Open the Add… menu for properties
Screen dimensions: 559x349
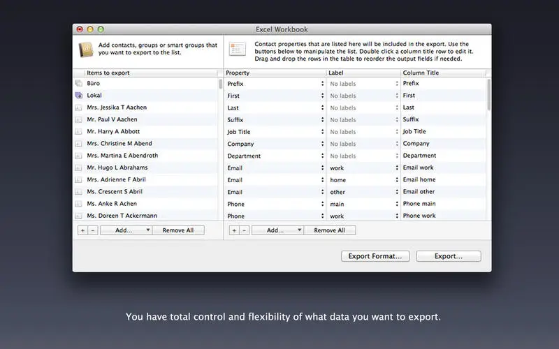tap(277, 230)
